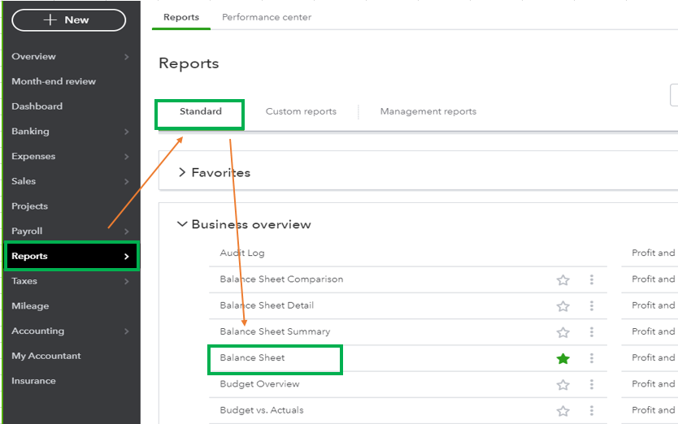
Task: Star the Balance Sheet Detail report
Action: (563, 306)
